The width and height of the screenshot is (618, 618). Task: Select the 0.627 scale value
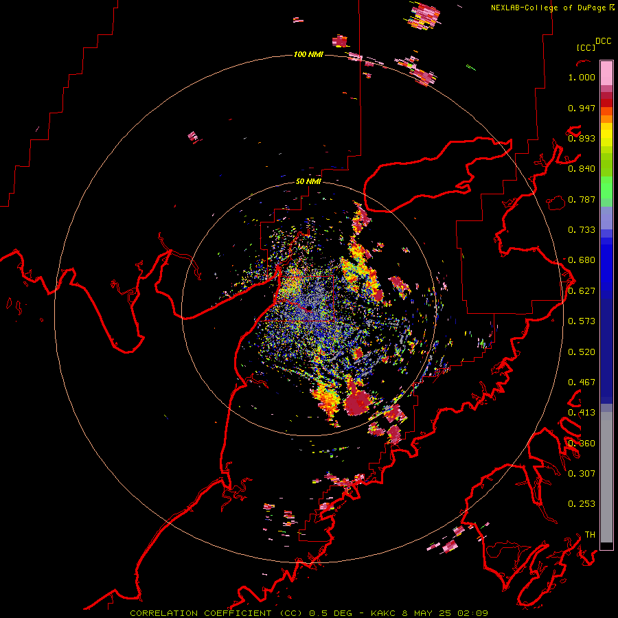point(582,291)
